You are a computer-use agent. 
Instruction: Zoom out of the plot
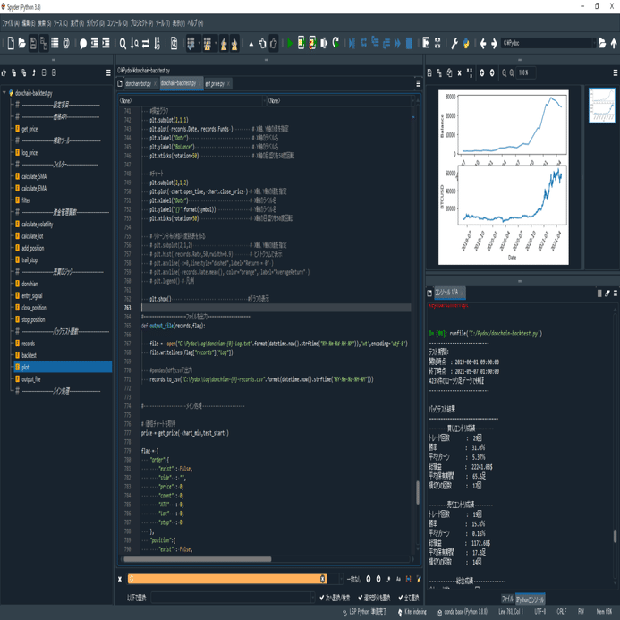[505, 72]
